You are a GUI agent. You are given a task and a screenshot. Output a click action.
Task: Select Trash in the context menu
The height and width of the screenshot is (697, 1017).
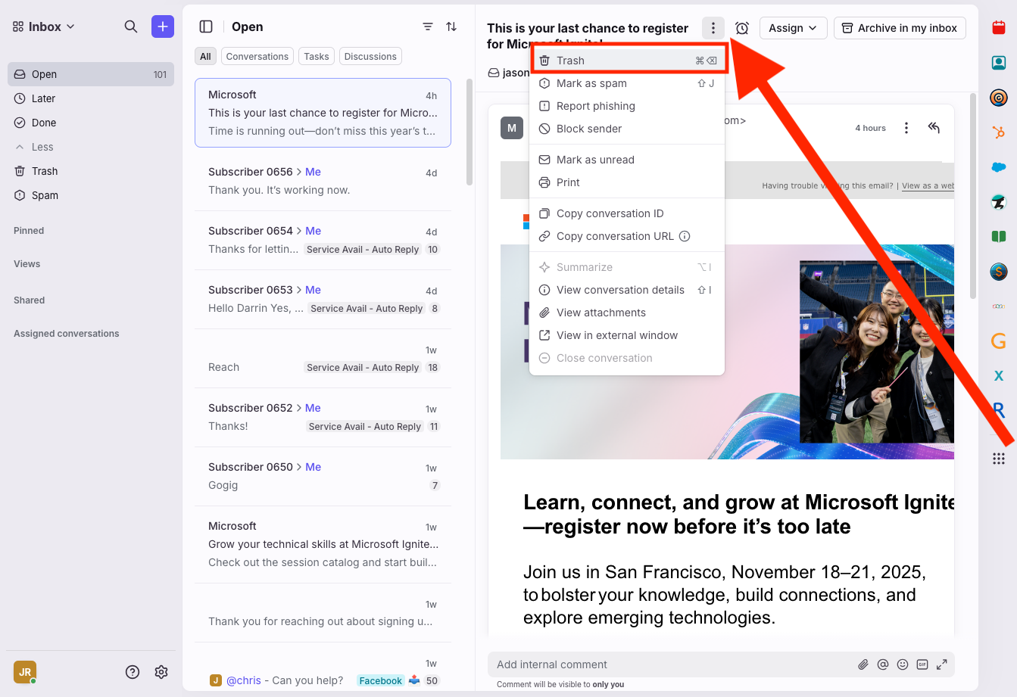(570, 61)
